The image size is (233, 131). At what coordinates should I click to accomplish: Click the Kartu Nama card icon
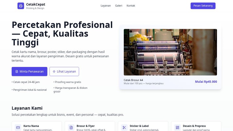point(18,128)
